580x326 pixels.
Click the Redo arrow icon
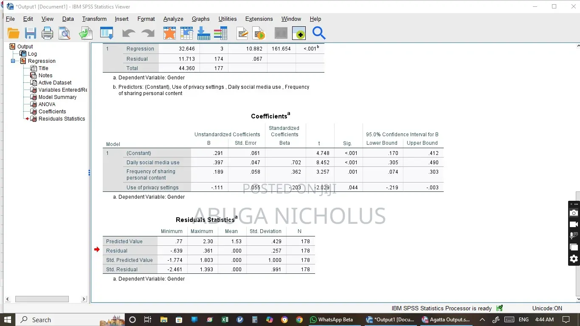pos(148,33)
